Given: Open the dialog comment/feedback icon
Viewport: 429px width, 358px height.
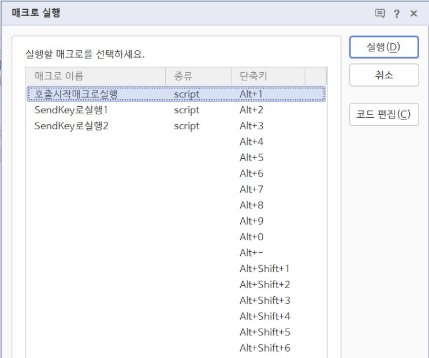Looking at the screenshot, I should tap(380, 13).
